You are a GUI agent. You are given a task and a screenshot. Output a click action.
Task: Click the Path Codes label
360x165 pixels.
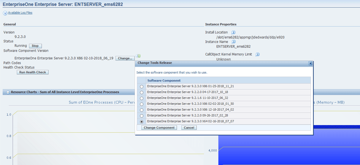[x=12, y=63]
